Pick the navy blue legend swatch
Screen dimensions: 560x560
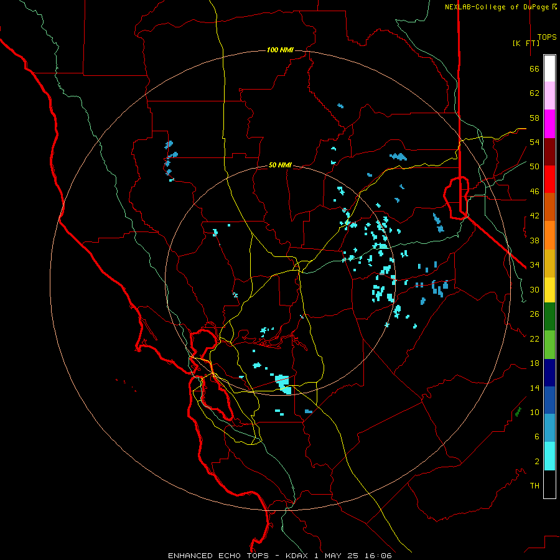tap(549, 373)
